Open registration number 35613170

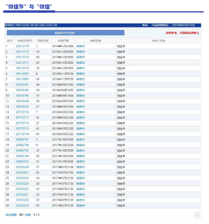(22, 68)
